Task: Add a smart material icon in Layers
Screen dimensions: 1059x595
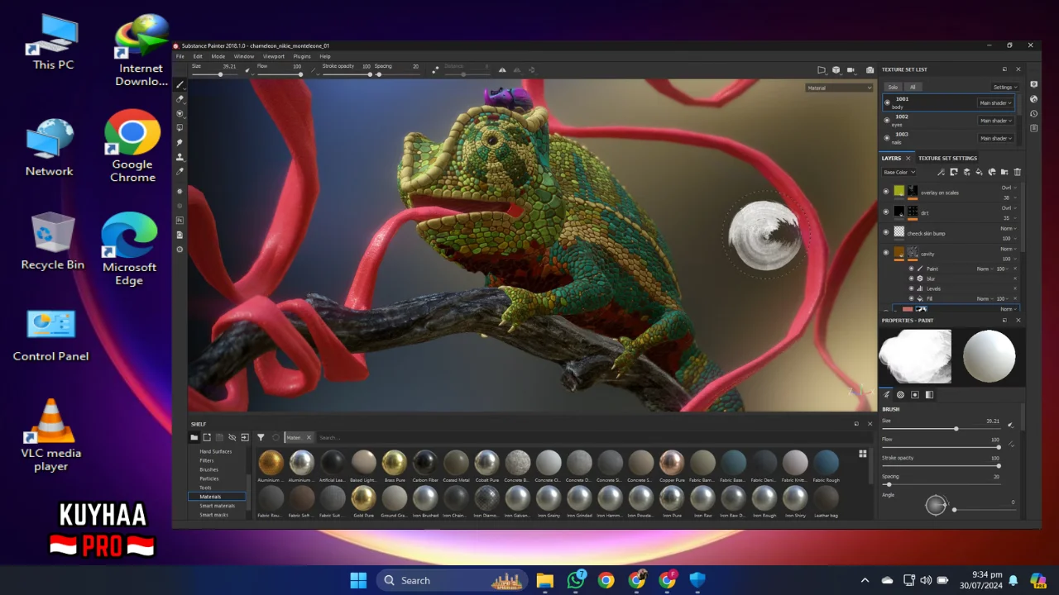Action: pos(992,172)
